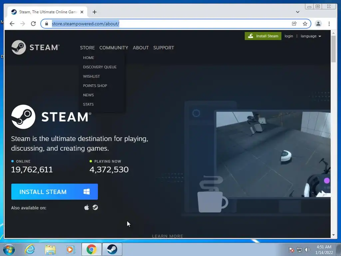Click the Action Center flag tray icon
The image size is (341, 256).
(291, 250)
